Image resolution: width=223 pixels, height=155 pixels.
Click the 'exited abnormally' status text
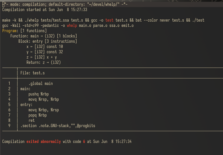tap(44, 142)
